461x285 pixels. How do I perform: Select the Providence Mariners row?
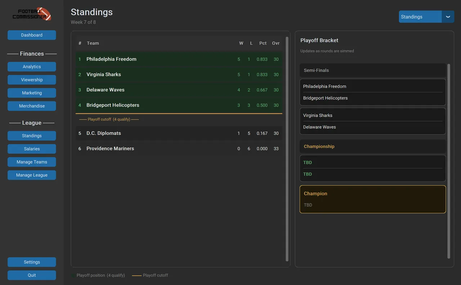pos(179,148)
